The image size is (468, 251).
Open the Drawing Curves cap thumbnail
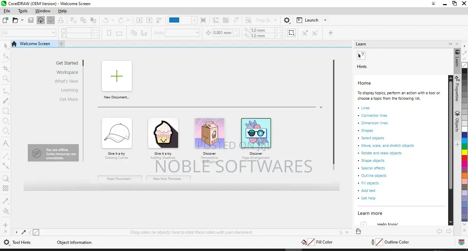click(x=117, y=133)
